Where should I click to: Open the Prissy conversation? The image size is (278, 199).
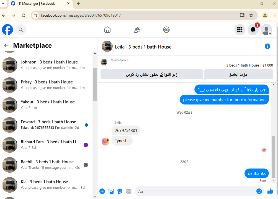pos(47,85)
